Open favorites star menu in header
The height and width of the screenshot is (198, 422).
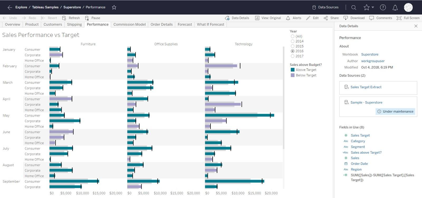click(369, 7)
